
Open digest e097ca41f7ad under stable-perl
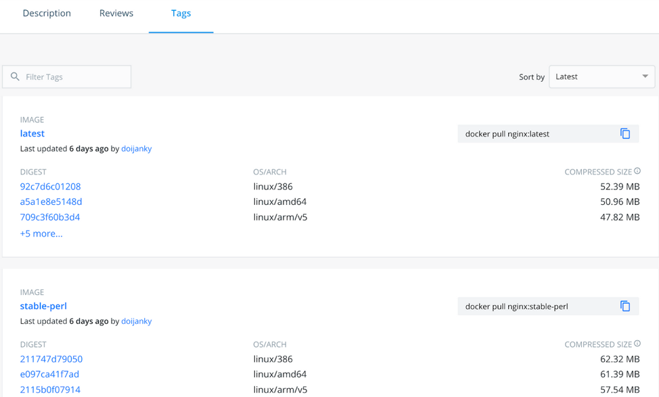tap(49, 374)
